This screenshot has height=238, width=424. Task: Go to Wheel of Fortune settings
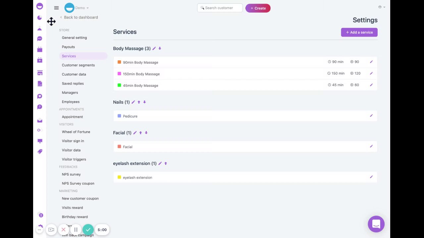tap(76, 132)
